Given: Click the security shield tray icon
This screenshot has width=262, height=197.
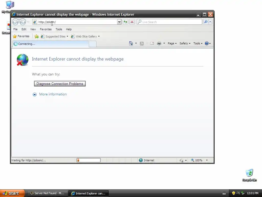Looking at the screenshot, I should click(234, 193).
